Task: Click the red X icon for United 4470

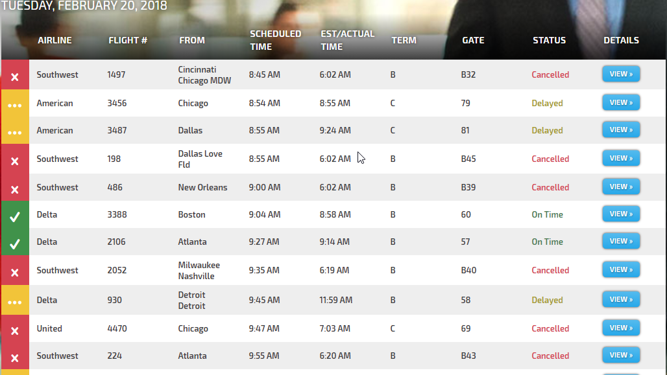Action: point(15,329)
